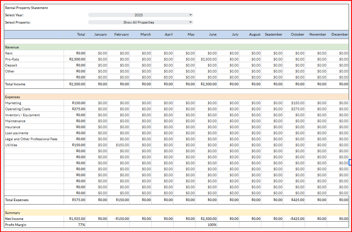Select the February column header
The image size is (352, 232).
(119, 34)
